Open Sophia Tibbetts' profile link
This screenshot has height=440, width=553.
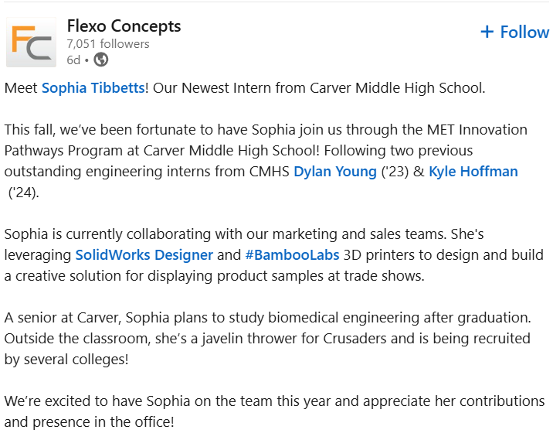click(93, 88)
